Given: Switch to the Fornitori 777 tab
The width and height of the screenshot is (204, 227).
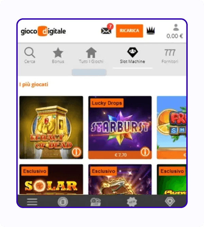Looking at the screenshot, I should click(x=170, y=56).
